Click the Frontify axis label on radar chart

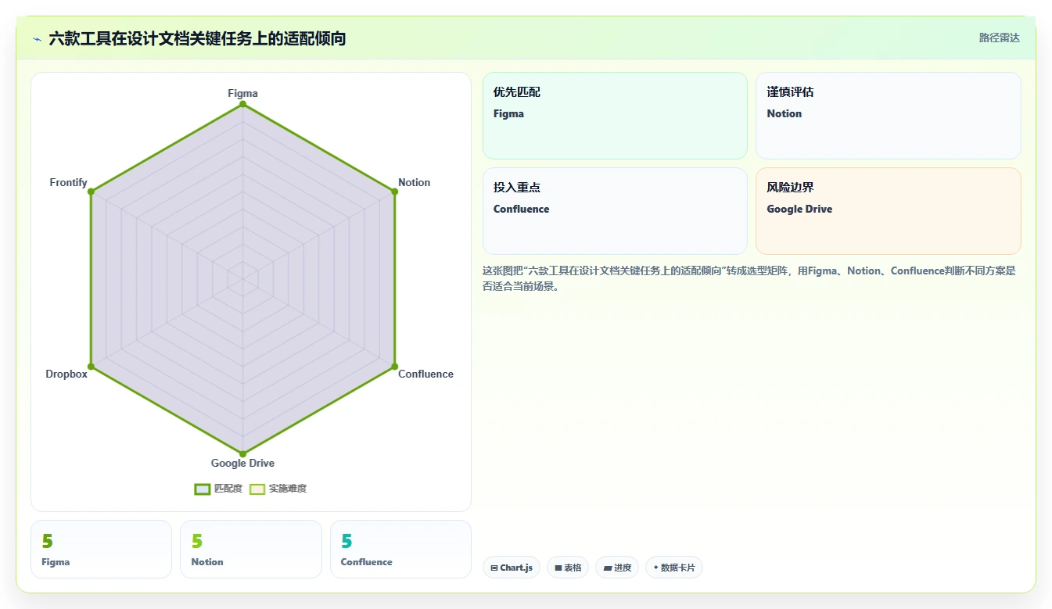[68, 182]
